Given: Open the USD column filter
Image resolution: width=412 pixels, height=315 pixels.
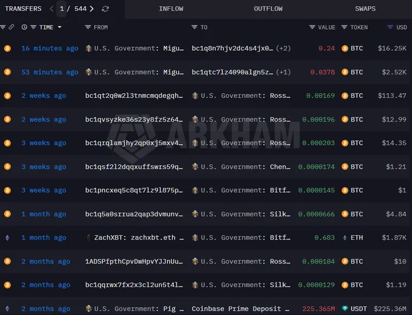Looking at the screenshot, I should (x=390, y=27).
